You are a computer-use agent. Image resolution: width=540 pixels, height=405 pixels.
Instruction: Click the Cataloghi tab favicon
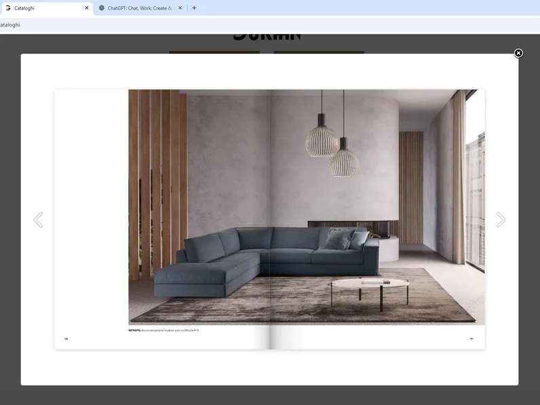pos(8,8)
